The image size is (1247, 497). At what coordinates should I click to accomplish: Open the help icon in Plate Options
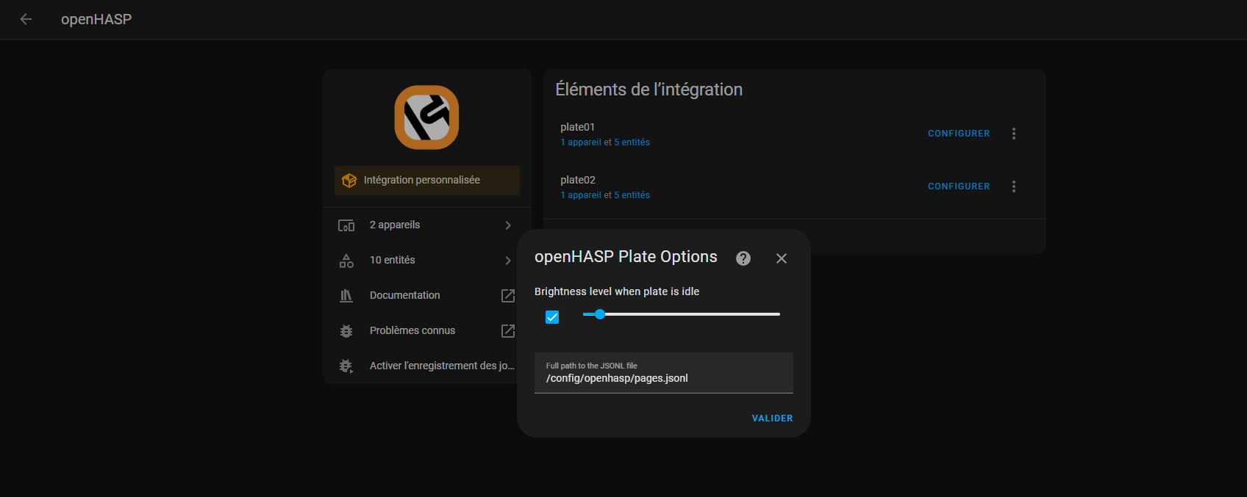pos(743,258)
